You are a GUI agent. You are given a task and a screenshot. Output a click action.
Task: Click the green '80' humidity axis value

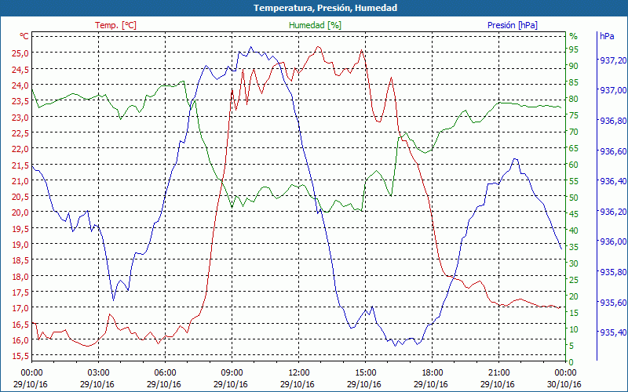click(x=574, y=99)
